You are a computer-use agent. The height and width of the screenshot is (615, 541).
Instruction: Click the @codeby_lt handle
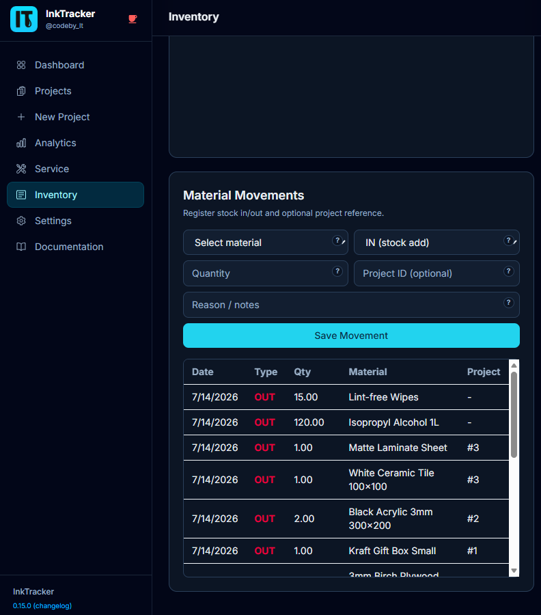coord(65,26)
